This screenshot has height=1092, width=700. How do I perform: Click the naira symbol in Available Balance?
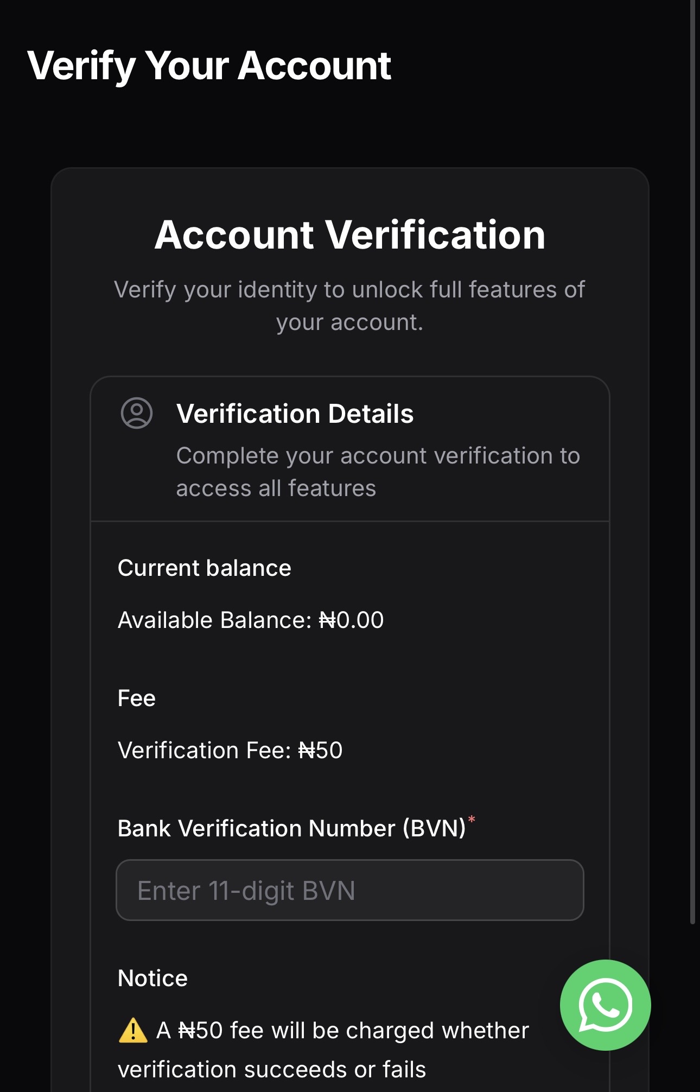327,620
